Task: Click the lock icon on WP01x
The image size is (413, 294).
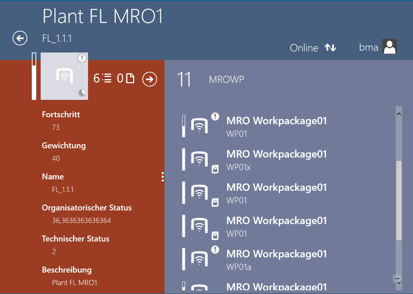Action: click(x=215, y=169)
